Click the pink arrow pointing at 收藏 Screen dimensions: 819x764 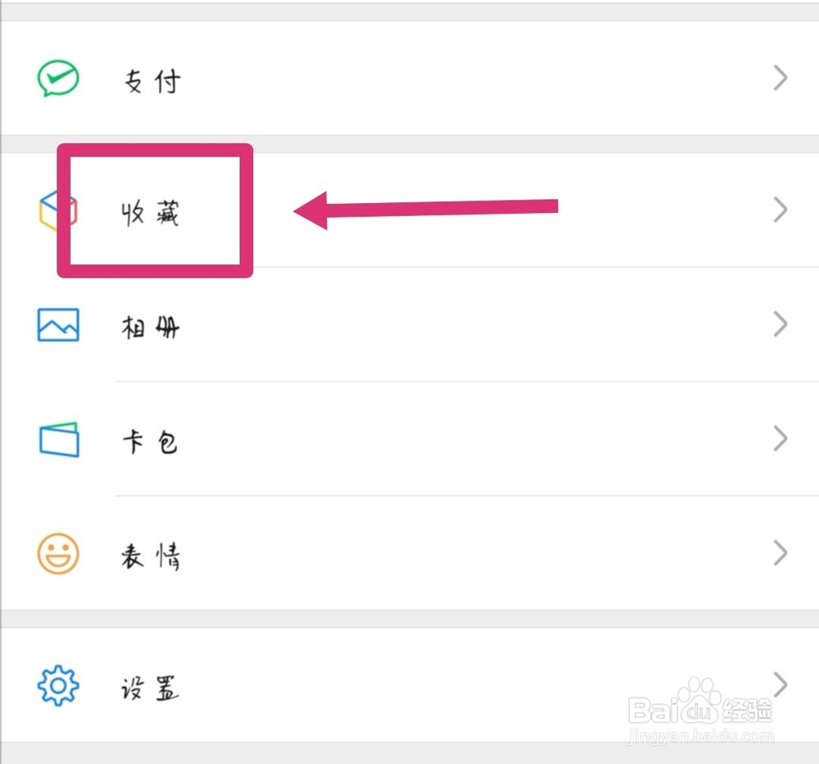coord(426,210)
